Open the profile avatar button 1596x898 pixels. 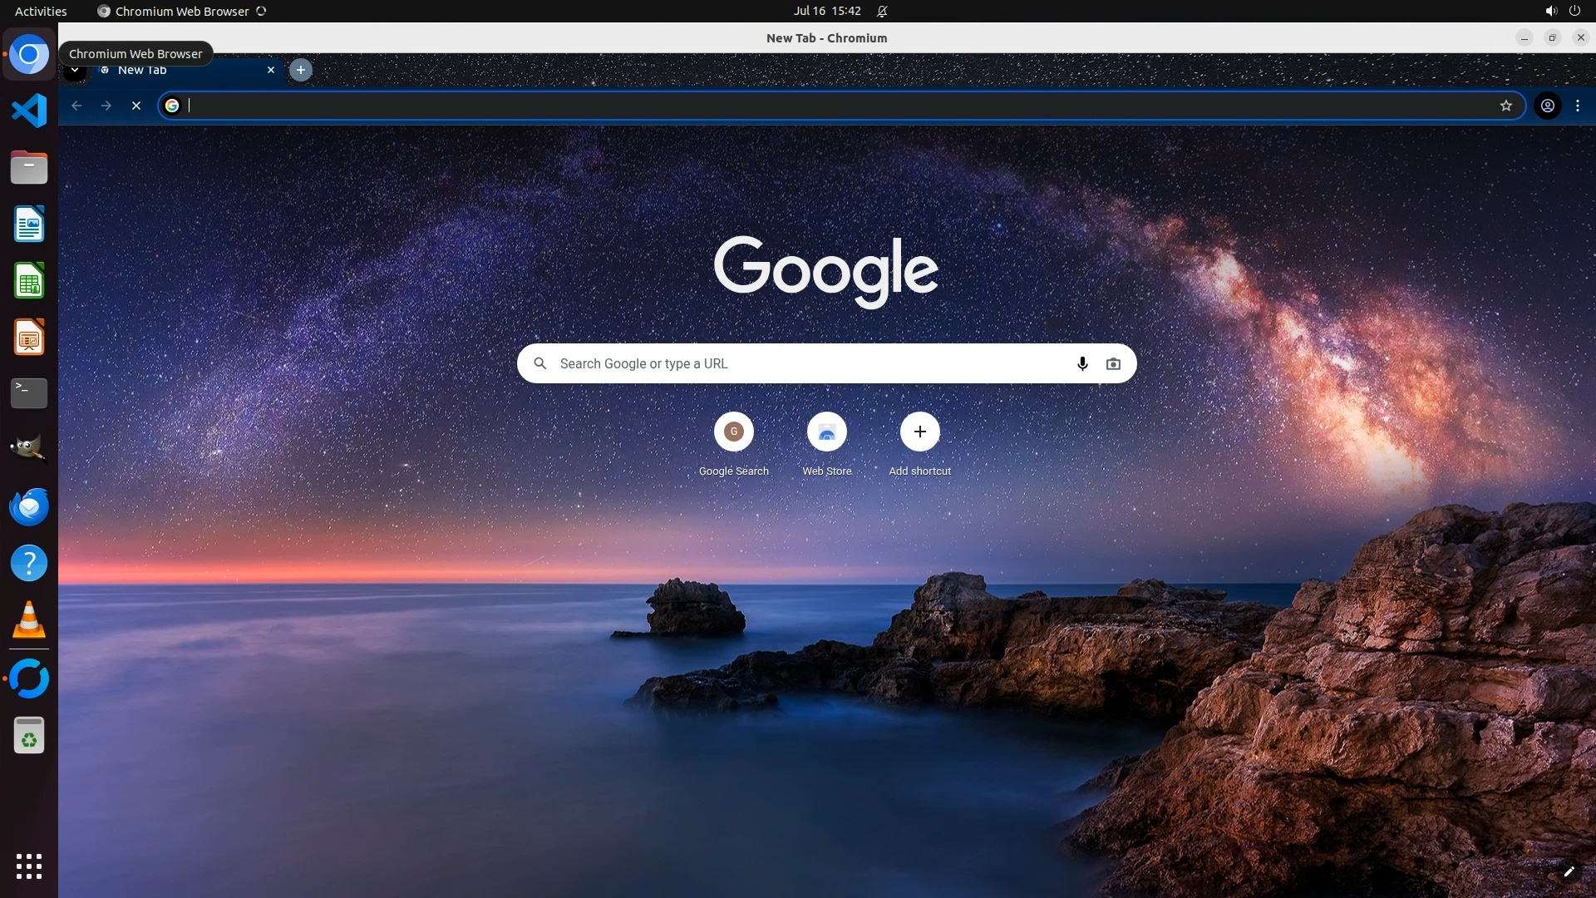1547,106
